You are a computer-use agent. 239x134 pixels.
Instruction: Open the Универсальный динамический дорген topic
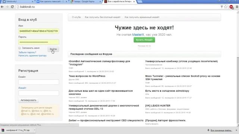point(104,107)
